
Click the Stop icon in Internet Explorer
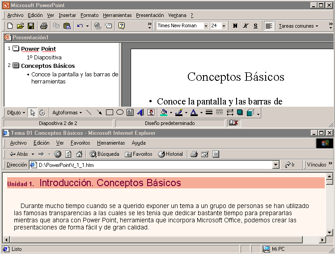(58, 154)
